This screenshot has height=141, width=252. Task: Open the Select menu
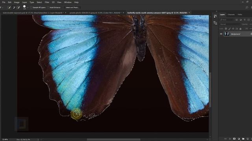(x=39, y=2)
